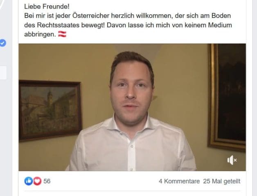Click the "Liebe Freunde!" greeting text

pos(47,7)
